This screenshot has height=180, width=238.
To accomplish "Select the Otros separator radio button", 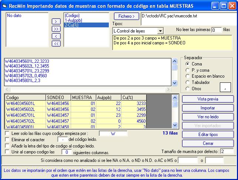I will coord(188,89).
